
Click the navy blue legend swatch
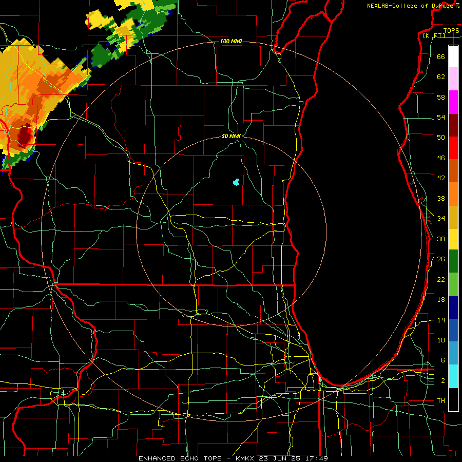(453, 307)
